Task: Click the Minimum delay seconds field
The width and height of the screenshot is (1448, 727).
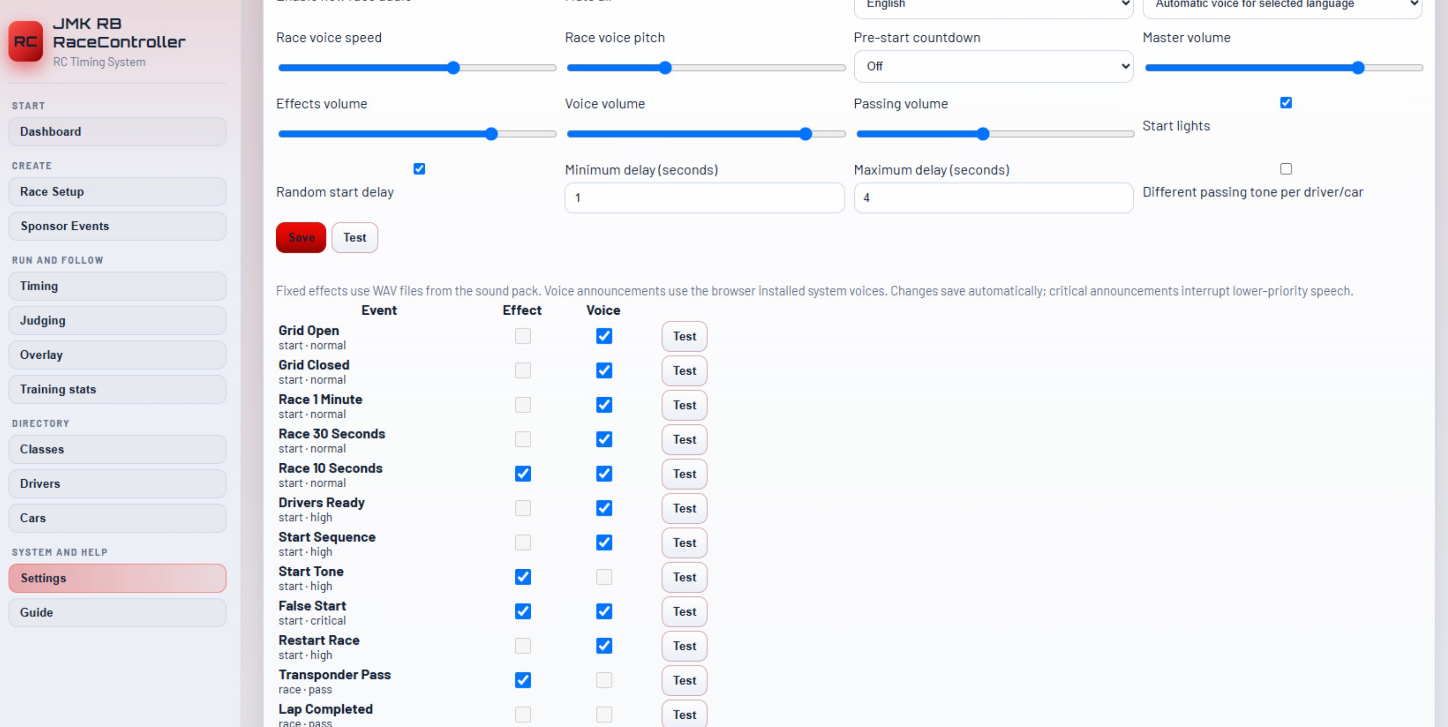Action: pos(704,198)
